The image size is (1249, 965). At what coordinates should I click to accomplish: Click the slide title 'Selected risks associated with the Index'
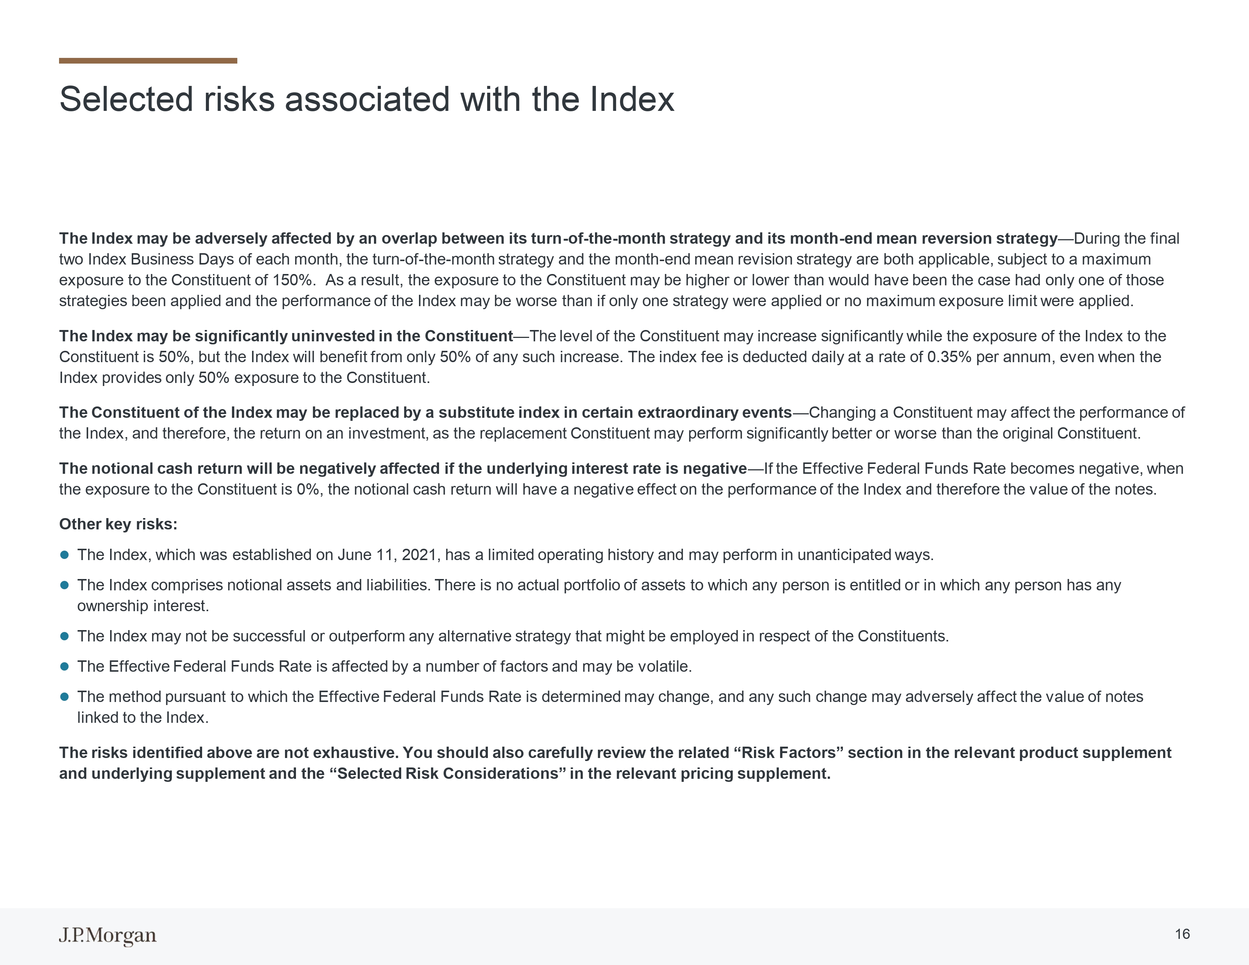coord(367,99)
